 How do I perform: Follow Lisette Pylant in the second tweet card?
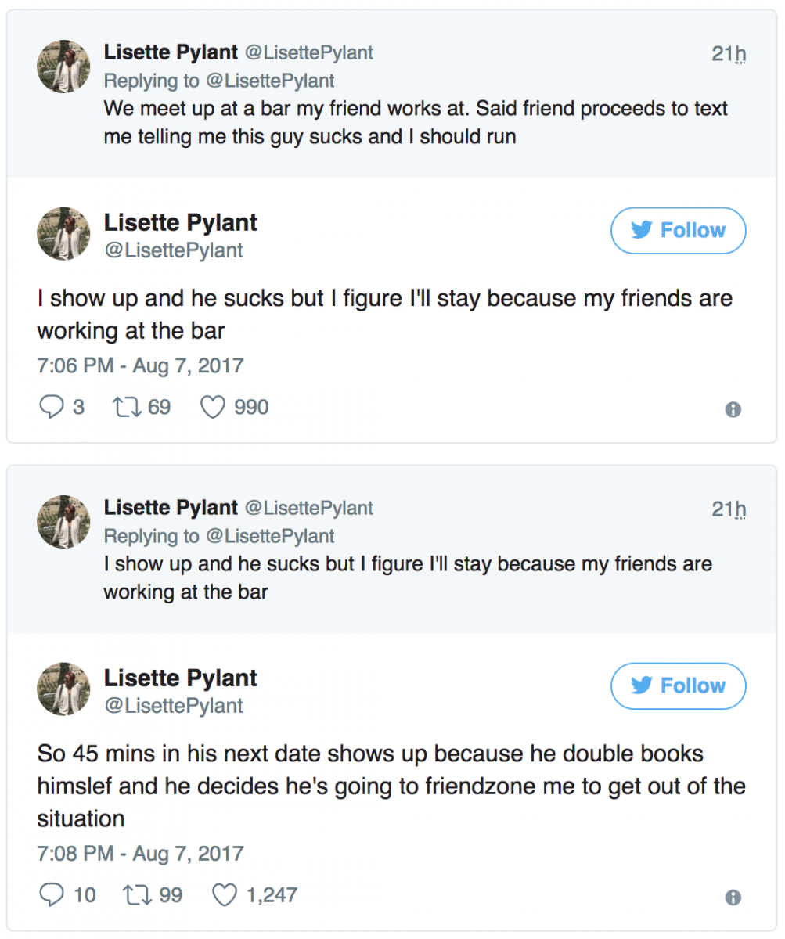tap(679, 685)
